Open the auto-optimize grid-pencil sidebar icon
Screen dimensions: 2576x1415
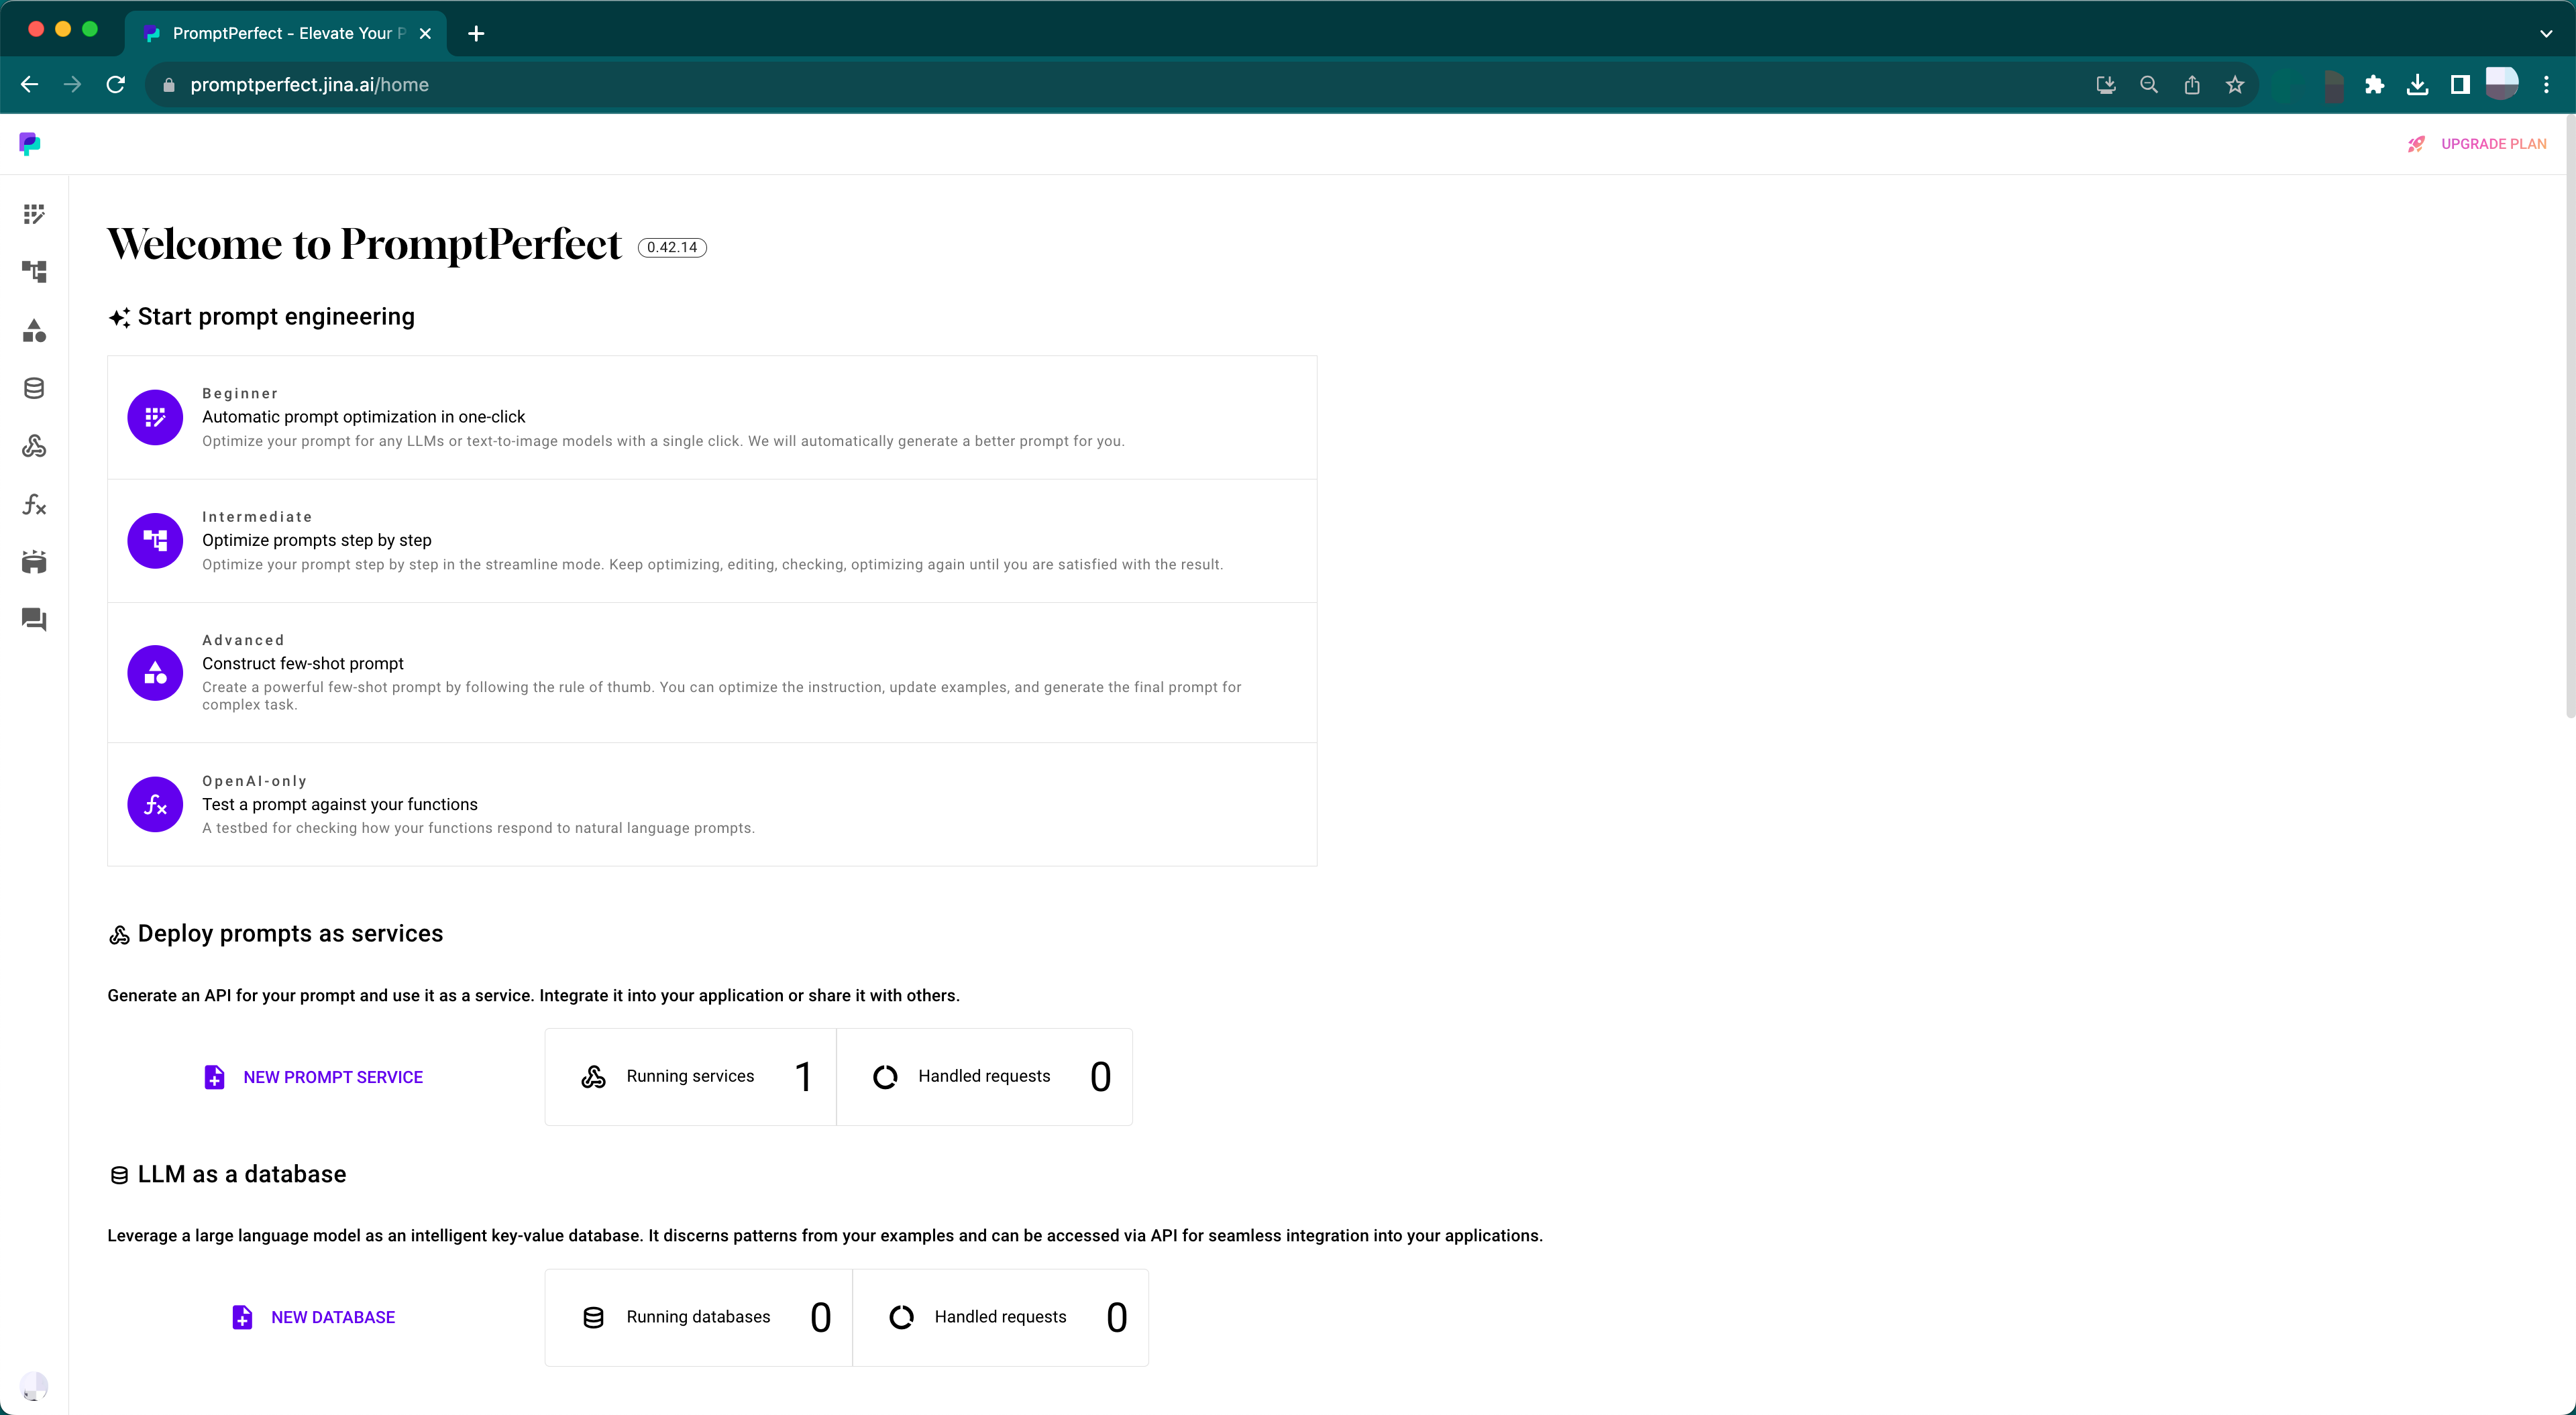pos(34,214)
